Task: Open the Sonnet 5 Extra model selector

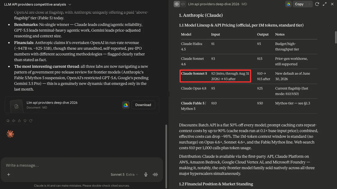Action: click(x=124, y=174)
